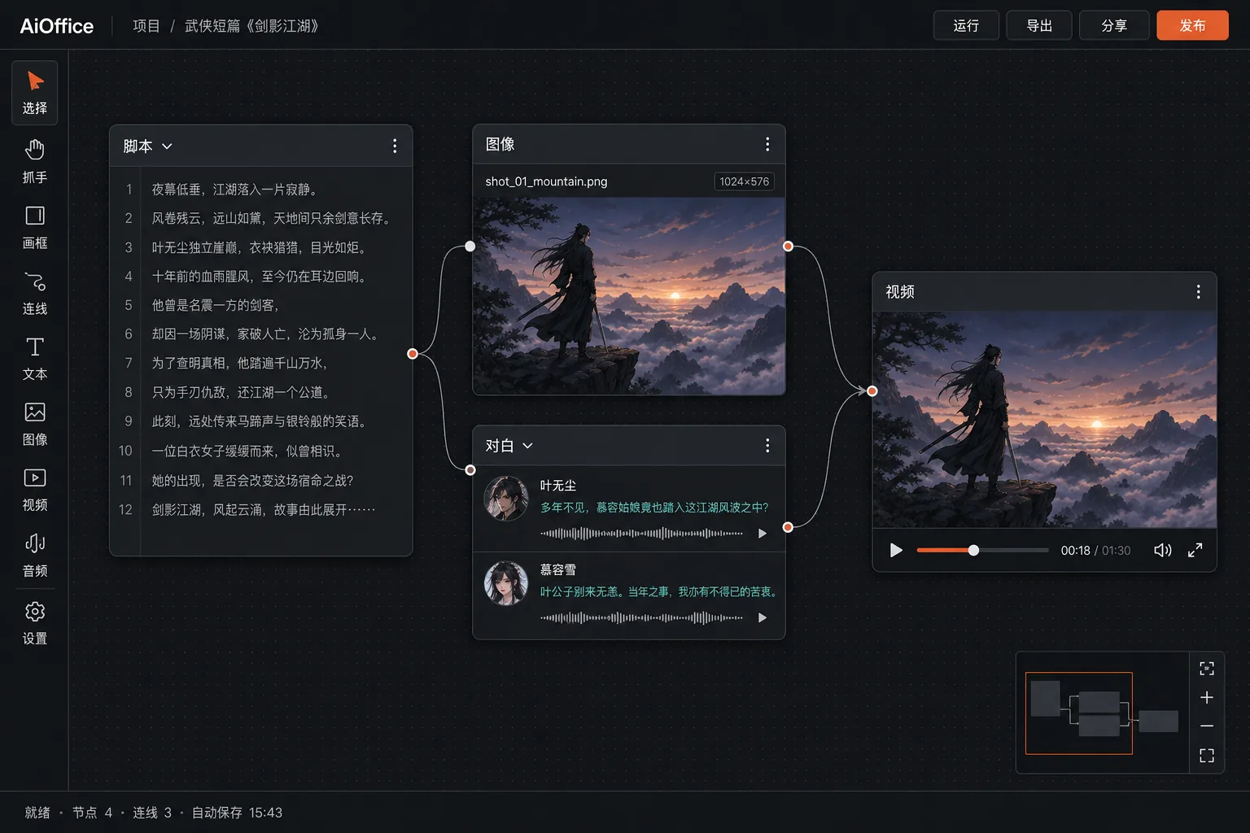1250x833 pixels.
Task: Expand video preview to fullscreen
Action: 1195,550
